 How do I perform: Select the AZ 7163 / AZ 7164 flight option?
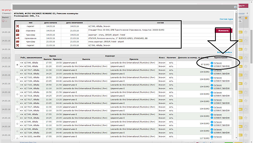pyautogui.click(x=17, y=87)
